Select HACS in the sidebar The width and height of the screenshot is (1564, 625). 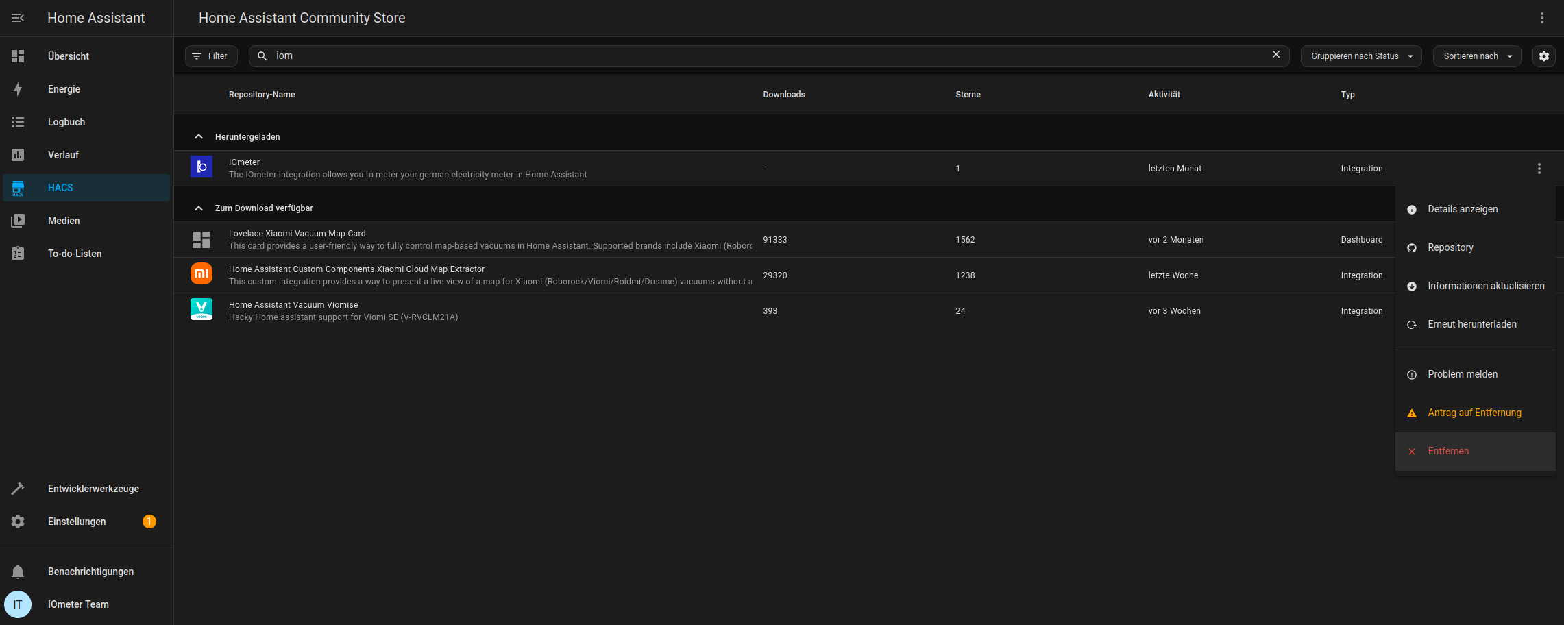pos(86,188)
